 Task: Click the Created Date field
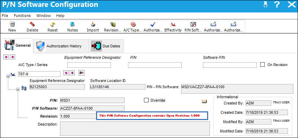tap(267, 112)
